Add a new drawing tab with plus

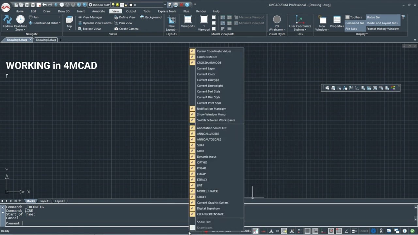pyautogui.click(x=60, y=40)
